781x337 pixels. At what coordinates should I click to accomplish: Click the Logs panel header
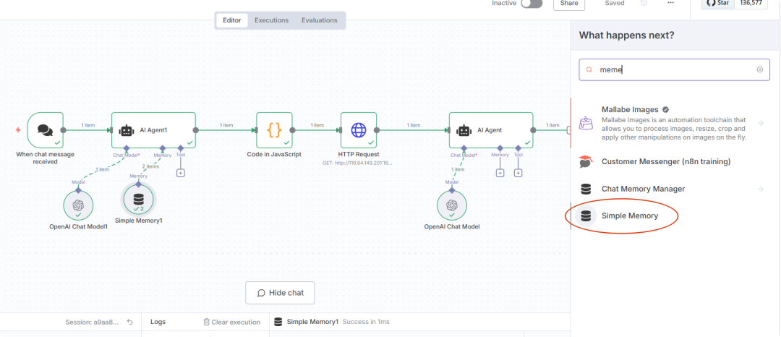click(158, 322)
